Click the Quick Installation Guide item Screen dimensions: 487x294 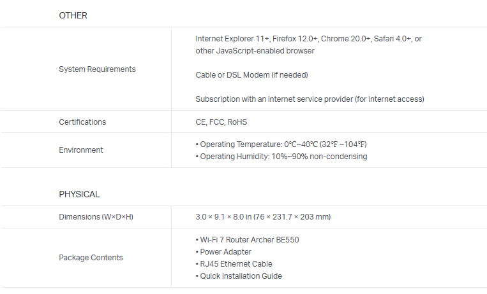pos(239,276)
